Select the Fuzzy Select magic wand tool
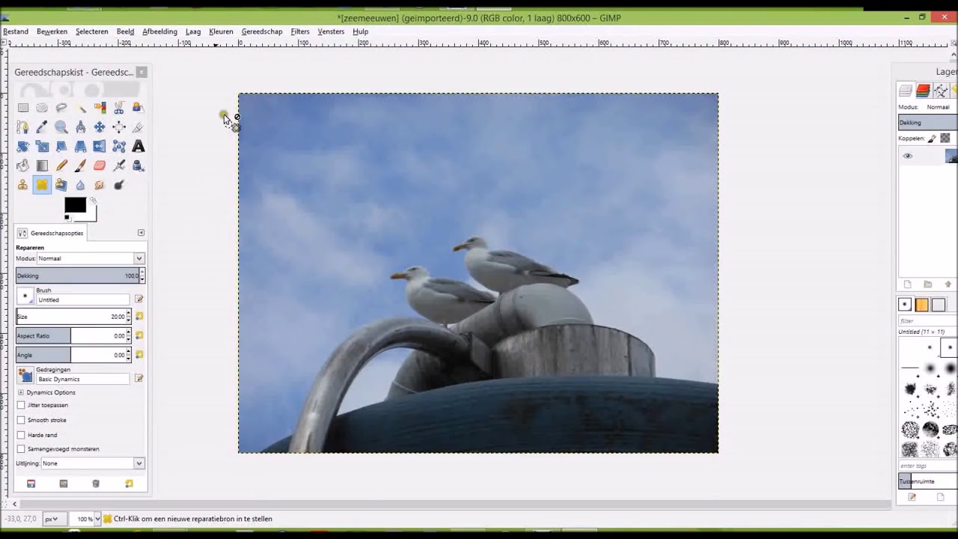Screen dimensions: 958x539 81,108
